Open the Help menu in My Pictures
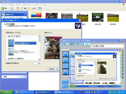This screenshot has height=94, width=126. (x=43, y=5)
